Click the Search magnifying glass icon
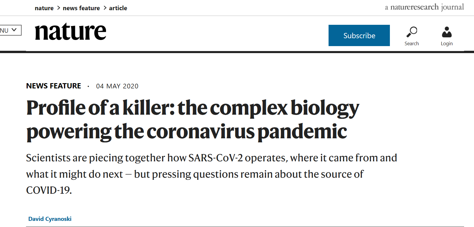This screenshot has width=474, height=227. point(412,32)
